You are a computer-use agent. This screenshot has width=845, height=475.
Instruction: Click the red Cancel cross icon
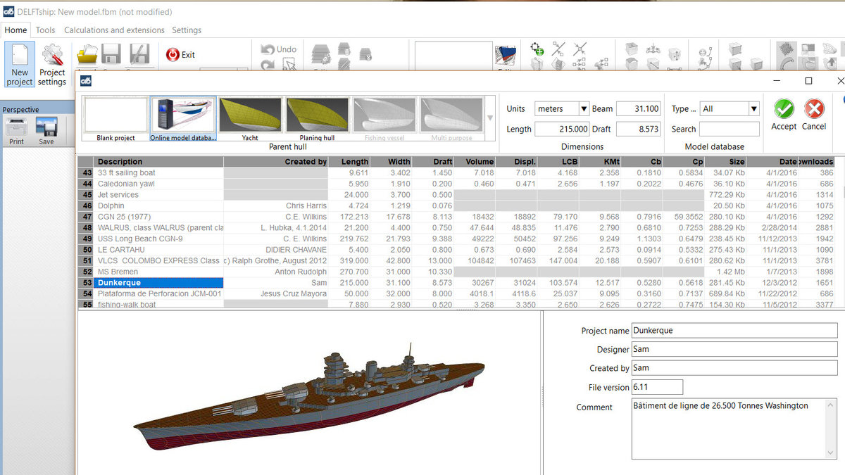tap(814, 109)
